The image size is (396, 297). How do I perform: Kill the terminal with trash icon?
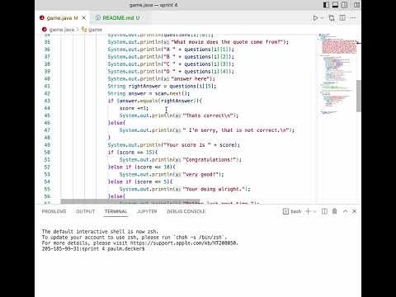335,211
